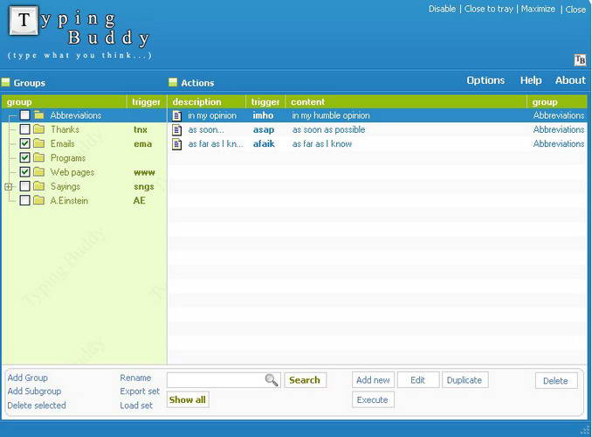Screen dimensions: 592x437
Task: Click the Search button
Action: tap(305, 380)
